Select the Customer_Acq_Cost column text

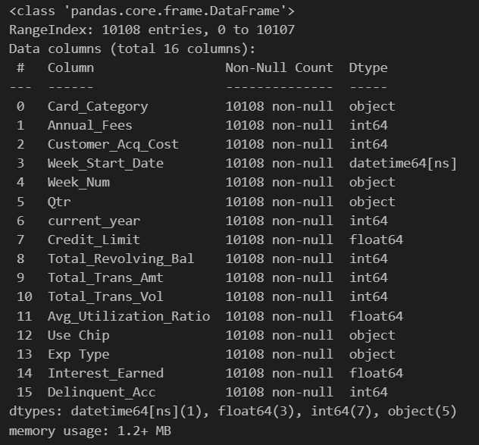coord(113,145)
